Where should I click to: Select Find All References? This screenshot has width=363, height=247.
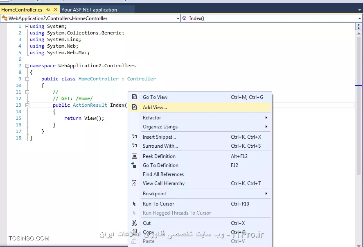click(200, 174)
